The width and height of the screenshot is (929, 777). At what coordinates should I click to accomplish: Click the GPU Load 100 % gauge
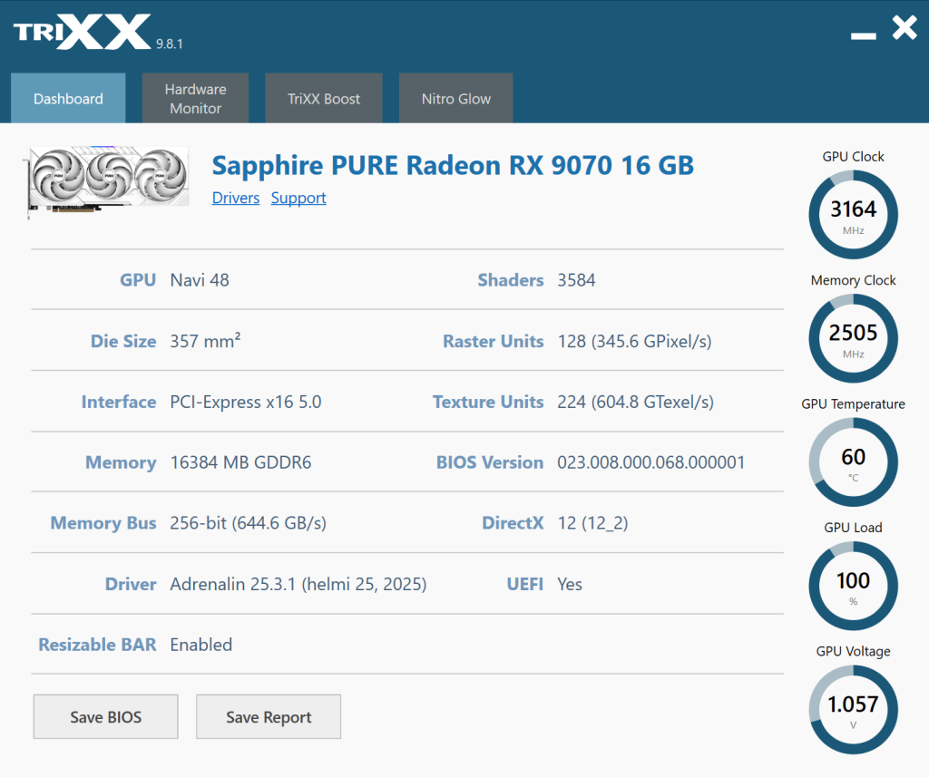tap(853, 586)
